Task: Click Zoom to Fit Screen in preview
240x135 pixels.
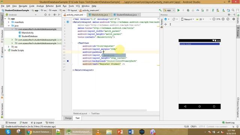Action: coord(228,19)
